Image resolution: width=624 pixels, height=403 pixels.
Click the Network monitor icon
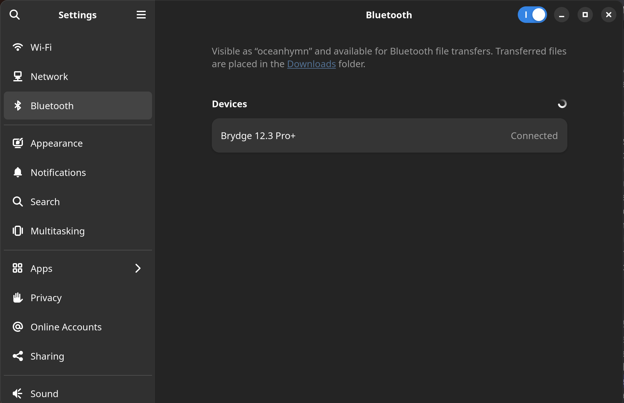click(x=18, y=76)
